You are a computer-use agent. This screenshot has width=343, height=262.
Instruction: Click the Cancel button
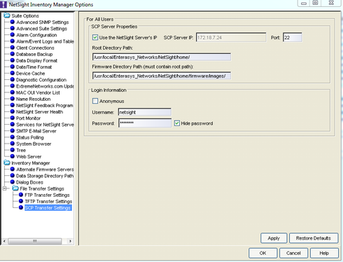(x=293, y=253)
